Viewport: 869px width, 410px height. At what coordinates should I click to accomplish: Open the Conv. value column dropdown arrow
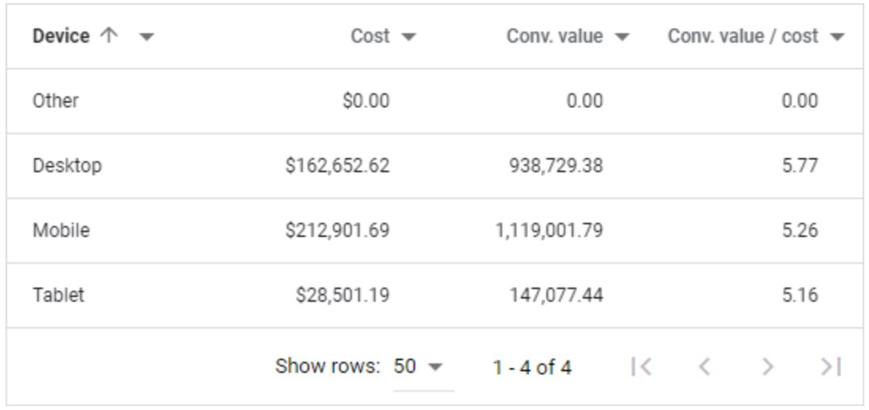coord(622,37)
